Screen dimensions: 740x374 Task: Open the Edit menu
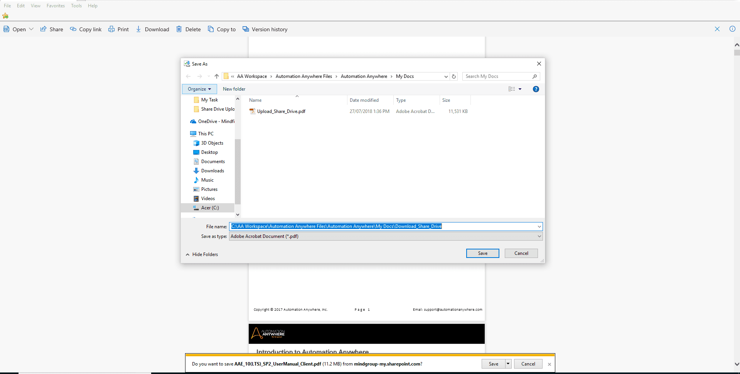[x=21, y=6]
